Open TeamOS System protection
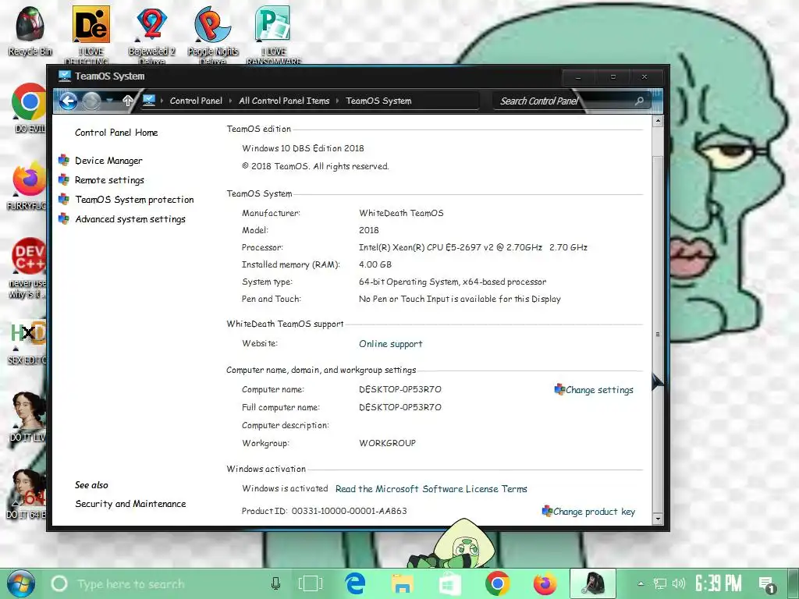 coord(134,200)
